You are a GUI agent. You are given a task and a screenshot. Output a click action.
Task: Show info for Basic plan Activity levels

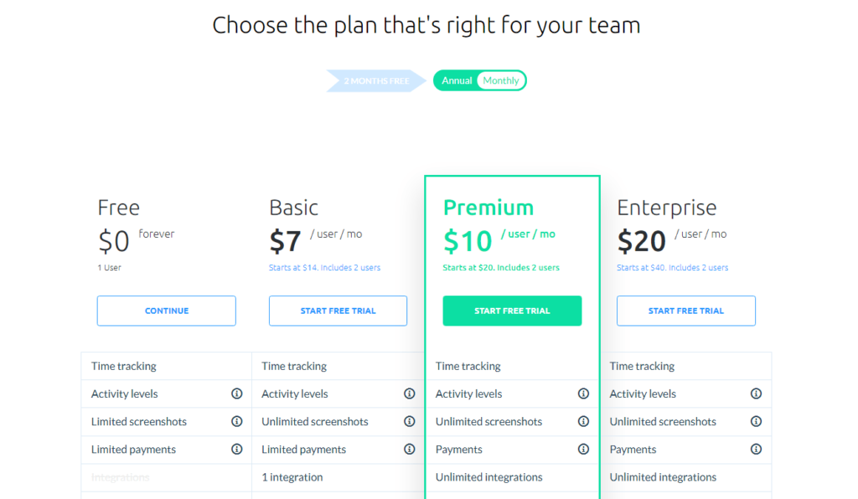(409, 394)
